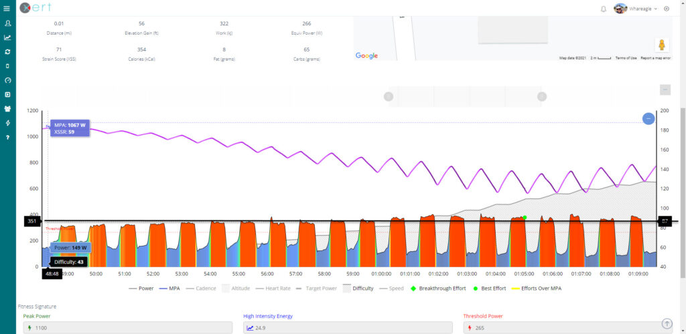Open the help question mark menu item
This screenshot has height=334, width=686.
point(7,137)
